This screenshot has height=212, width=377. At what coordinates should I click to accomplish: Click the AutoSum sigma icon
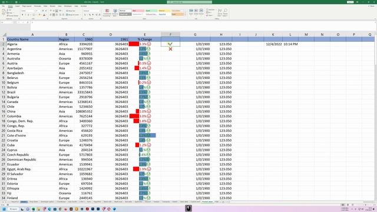[207, 9]
